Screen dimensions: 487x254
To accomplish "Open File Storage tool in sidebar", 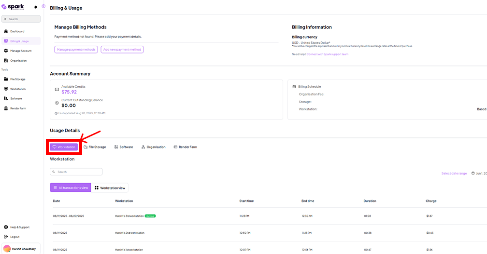I will coord(17,79).
